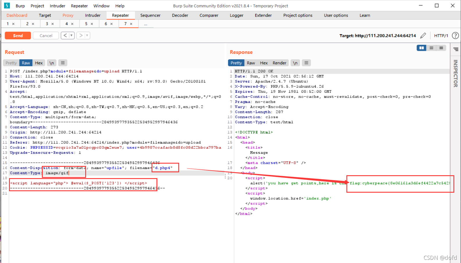Open the response hamburger options menu
461x263 pixels.
(x=306, y=63)
